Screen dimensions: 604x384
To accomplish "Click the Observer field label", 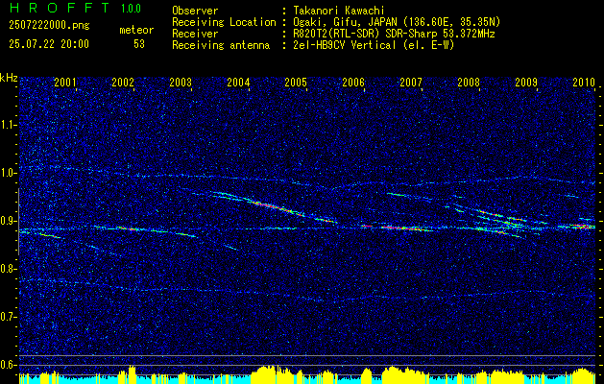I will click(195, 11).
